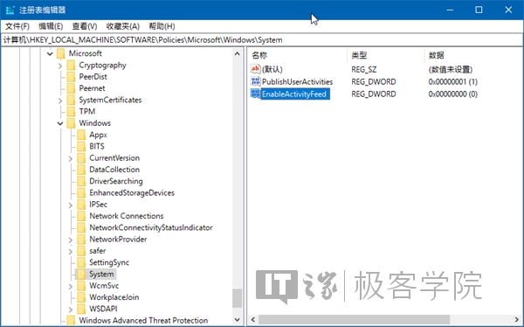Viewport: 524px width, 327px height.
Task: Open the 帮助(H) menu
Action: 162,26
